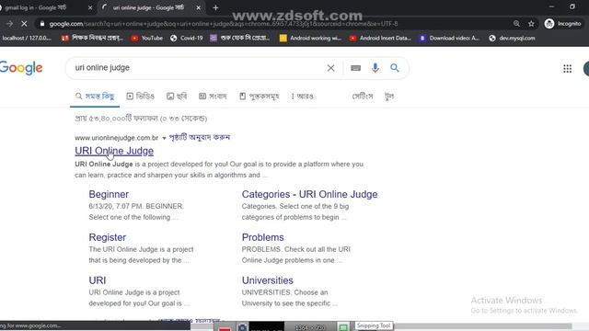Screen dimensions: 589x331
Task: Select the All results tab
Action: (95, 97)
